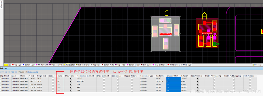Viewport: 263px width, 96px height.
Task: Activate the Keep-Out Layer tab
Action: pos(159,65)
